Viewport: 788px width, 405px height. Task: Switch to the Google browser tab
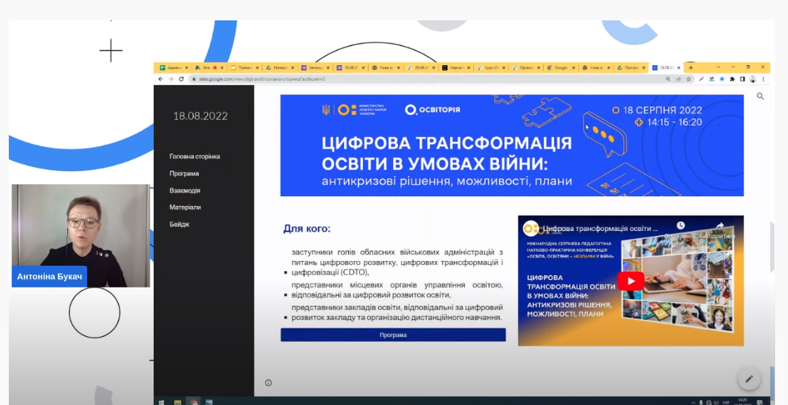[x=561, y=67]
